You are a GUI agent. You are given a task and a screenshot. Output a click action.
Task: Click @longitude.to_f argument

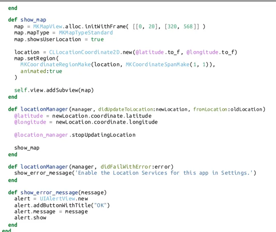pos(210,52)
